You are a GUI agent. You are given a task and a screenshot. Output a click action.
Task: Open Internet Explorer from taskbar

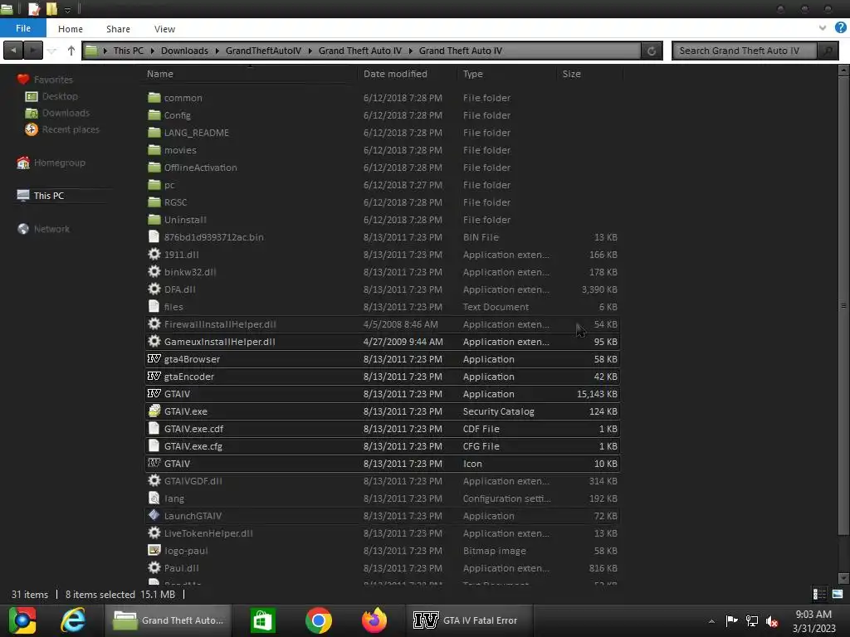[73, 620]
